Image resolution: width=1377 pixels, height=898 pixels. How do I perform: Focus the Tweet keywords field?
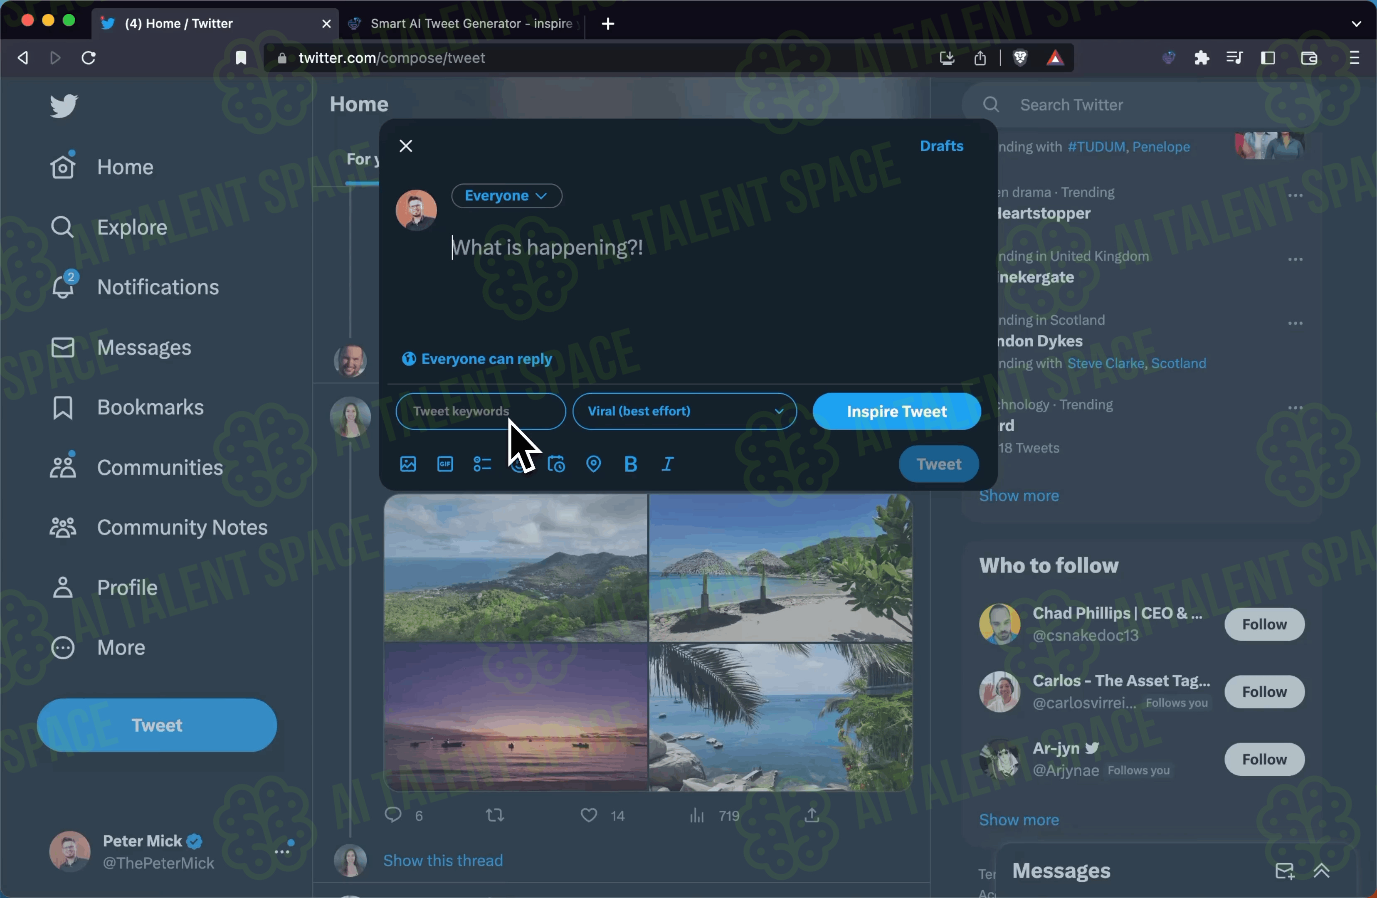click(x=481, y=412)
